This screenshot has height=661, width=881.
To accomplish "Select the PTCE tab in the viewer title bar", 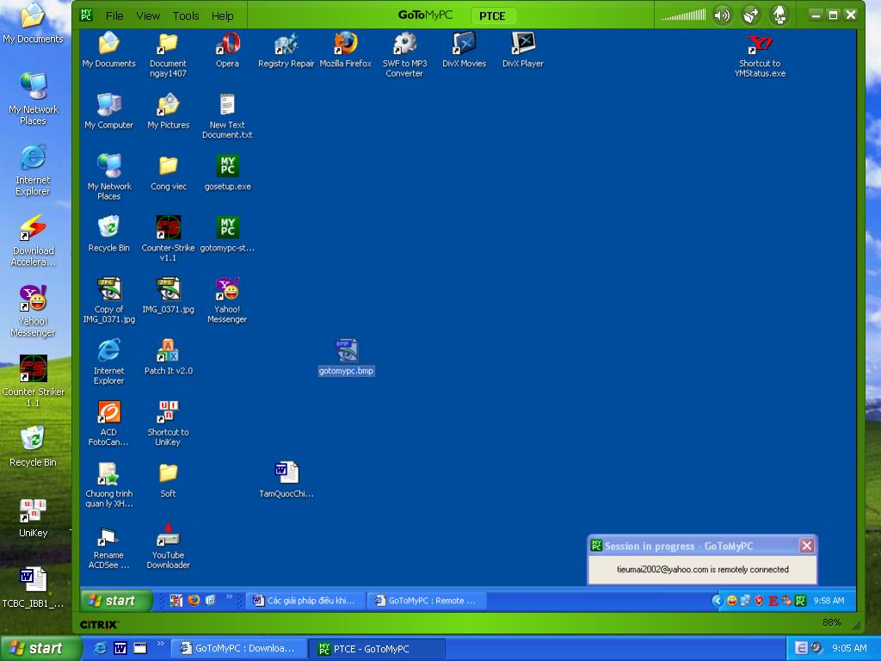I will pos(492,15).
